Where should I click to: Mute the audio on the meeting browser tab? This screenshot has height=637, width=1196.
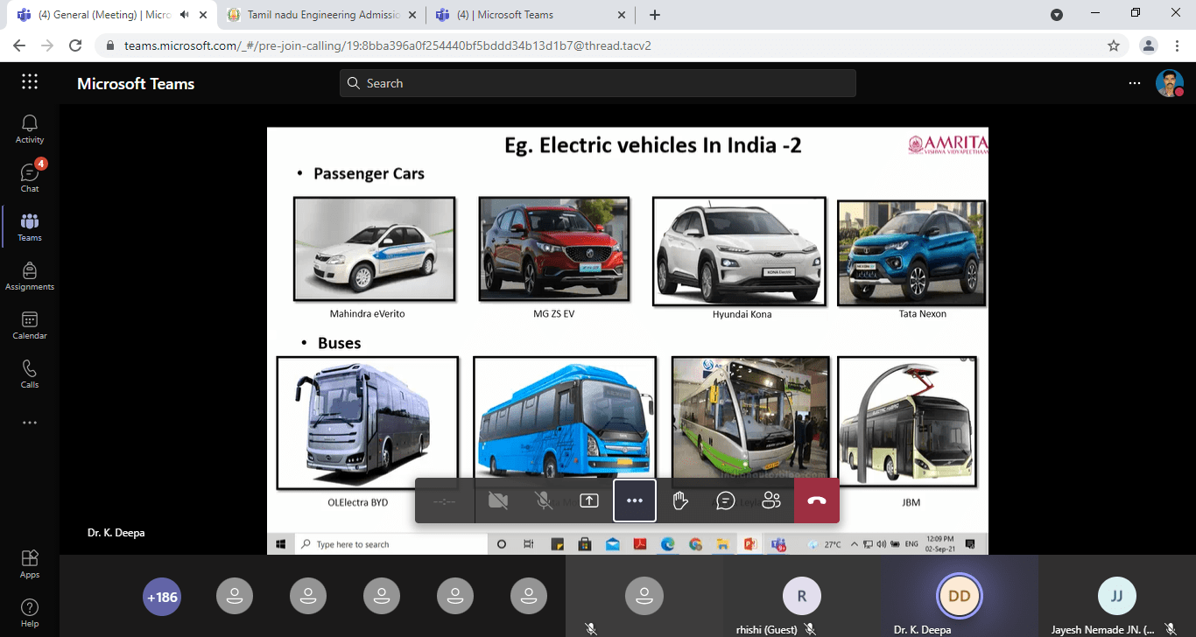pyautogui.click(x=185, y=15)
